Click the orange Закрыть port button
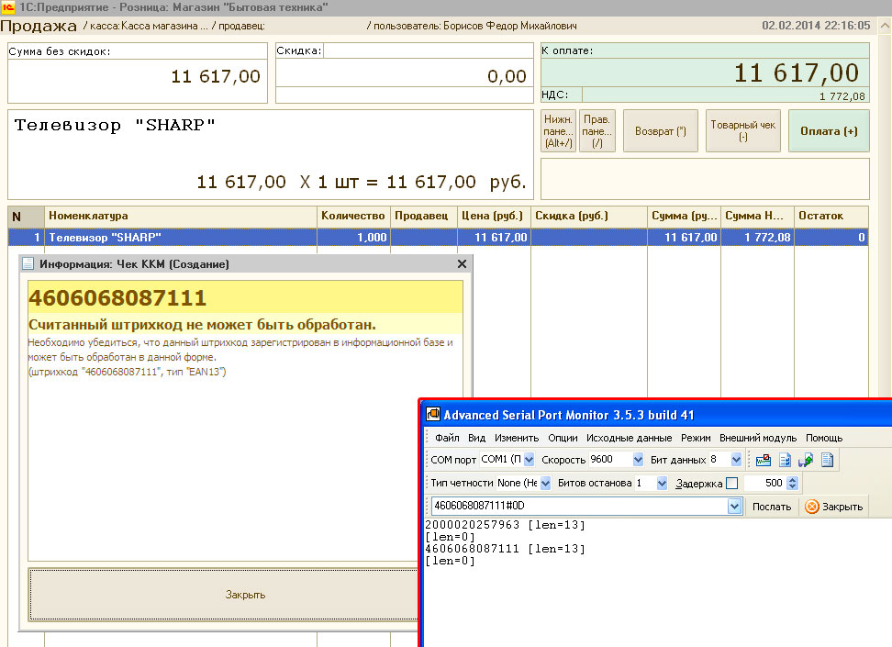This screenshot has height=647, width=892. coord(833,507)
